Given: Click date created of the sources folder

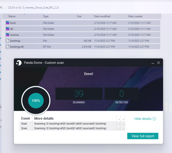Looking at the screenshot, I should [139, 35].
